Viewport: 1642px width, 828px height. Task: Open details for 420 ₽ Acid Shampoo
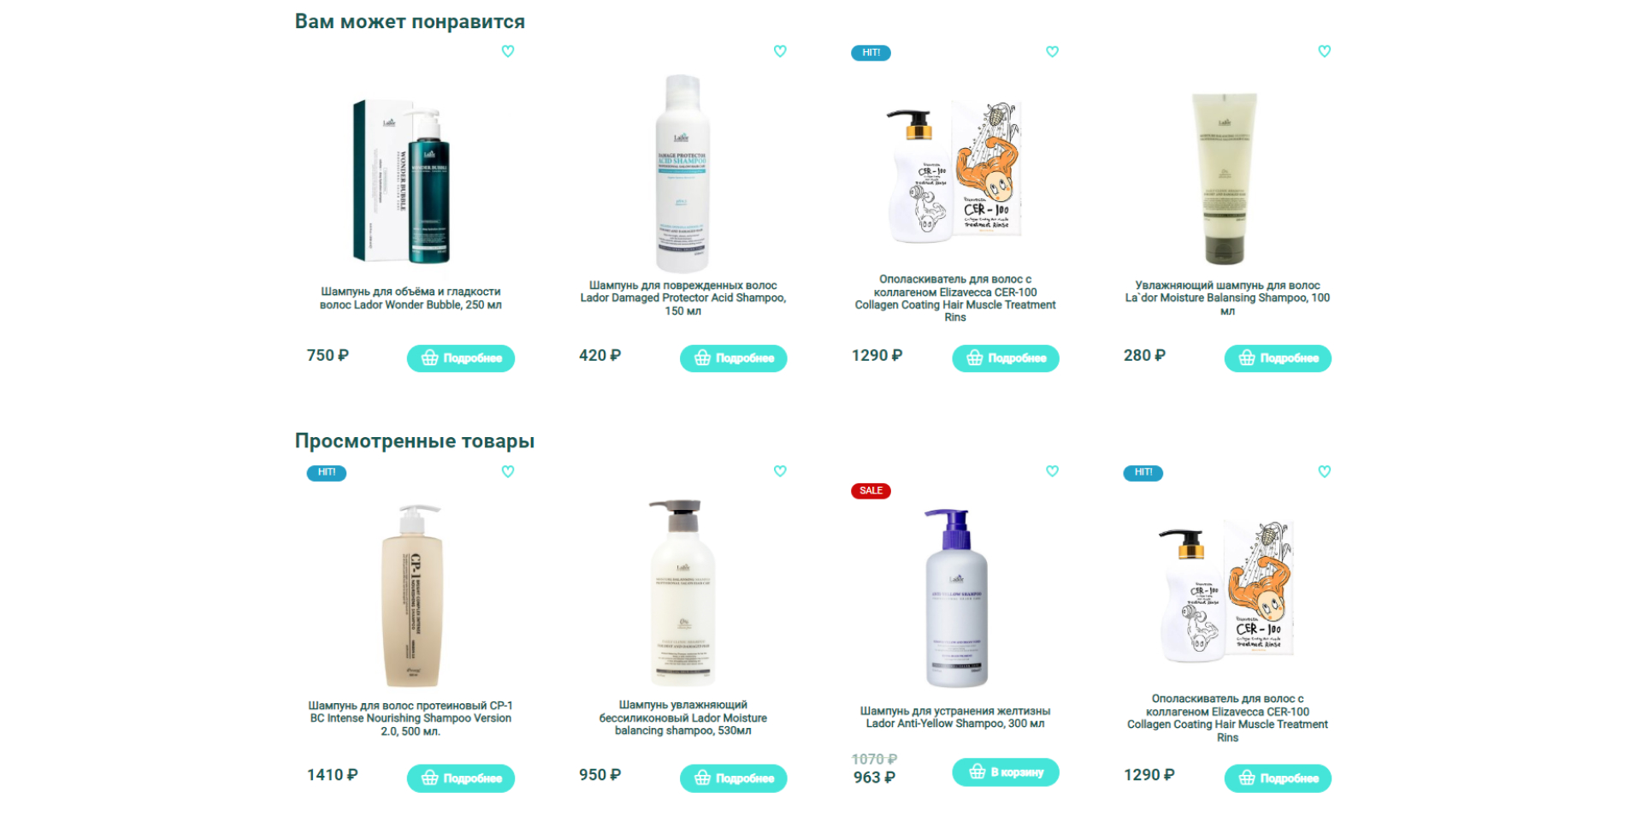(x=734, y=358)
